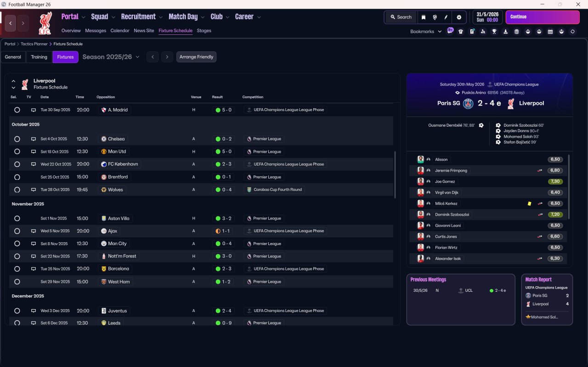Screen dimensions: 588x367
Task: Open the Stages subtab
Action: (x=204, y=31)
